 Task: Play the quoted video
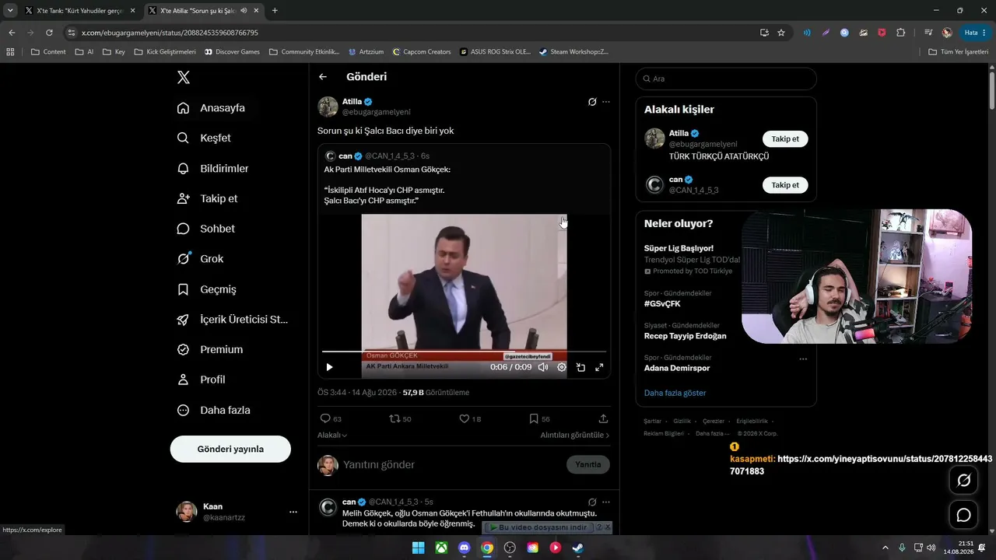click(x=329, y=367)
